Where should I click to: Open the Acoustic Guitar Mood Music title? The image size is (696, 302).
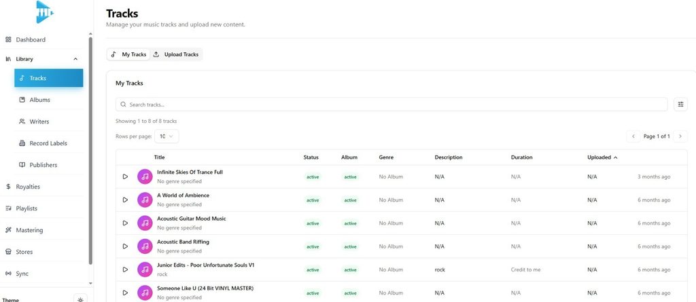point(191,219)
